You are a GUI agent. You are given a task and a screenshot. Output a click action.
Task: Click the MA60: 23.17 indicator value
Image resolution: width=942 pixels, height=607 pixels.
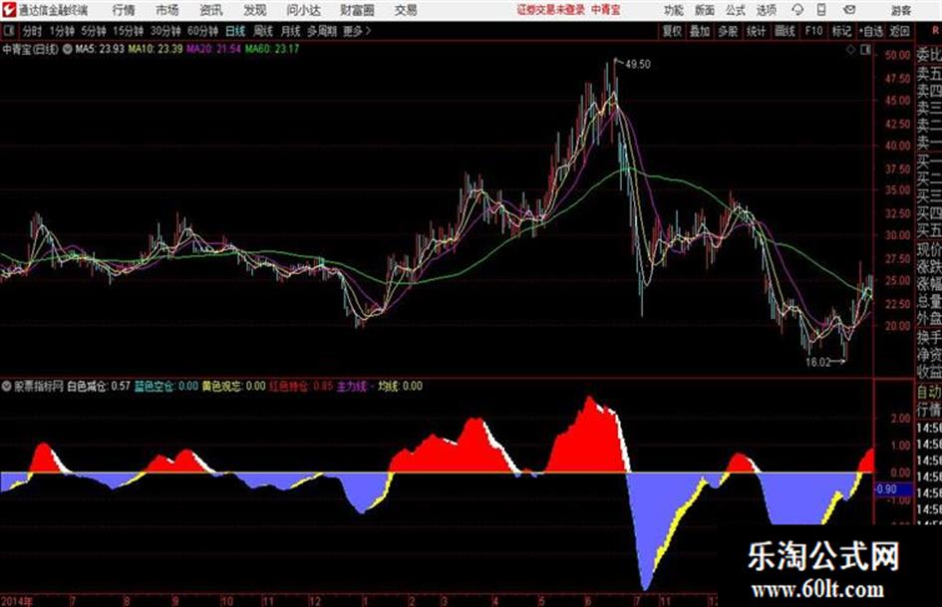pyautogui.click(x=271, y=49)
